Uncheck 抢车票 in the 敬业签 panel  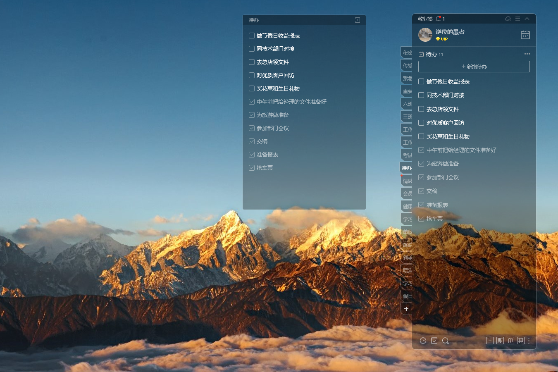[x=421, y=218]
